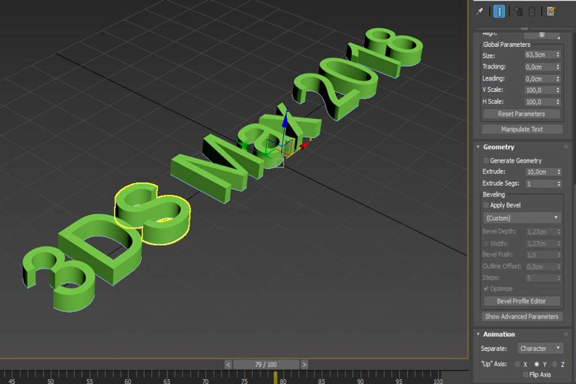The width and height of the screenshot is (576, 384).
Task: Click the Extrude value field
Action: coord(540,172)
